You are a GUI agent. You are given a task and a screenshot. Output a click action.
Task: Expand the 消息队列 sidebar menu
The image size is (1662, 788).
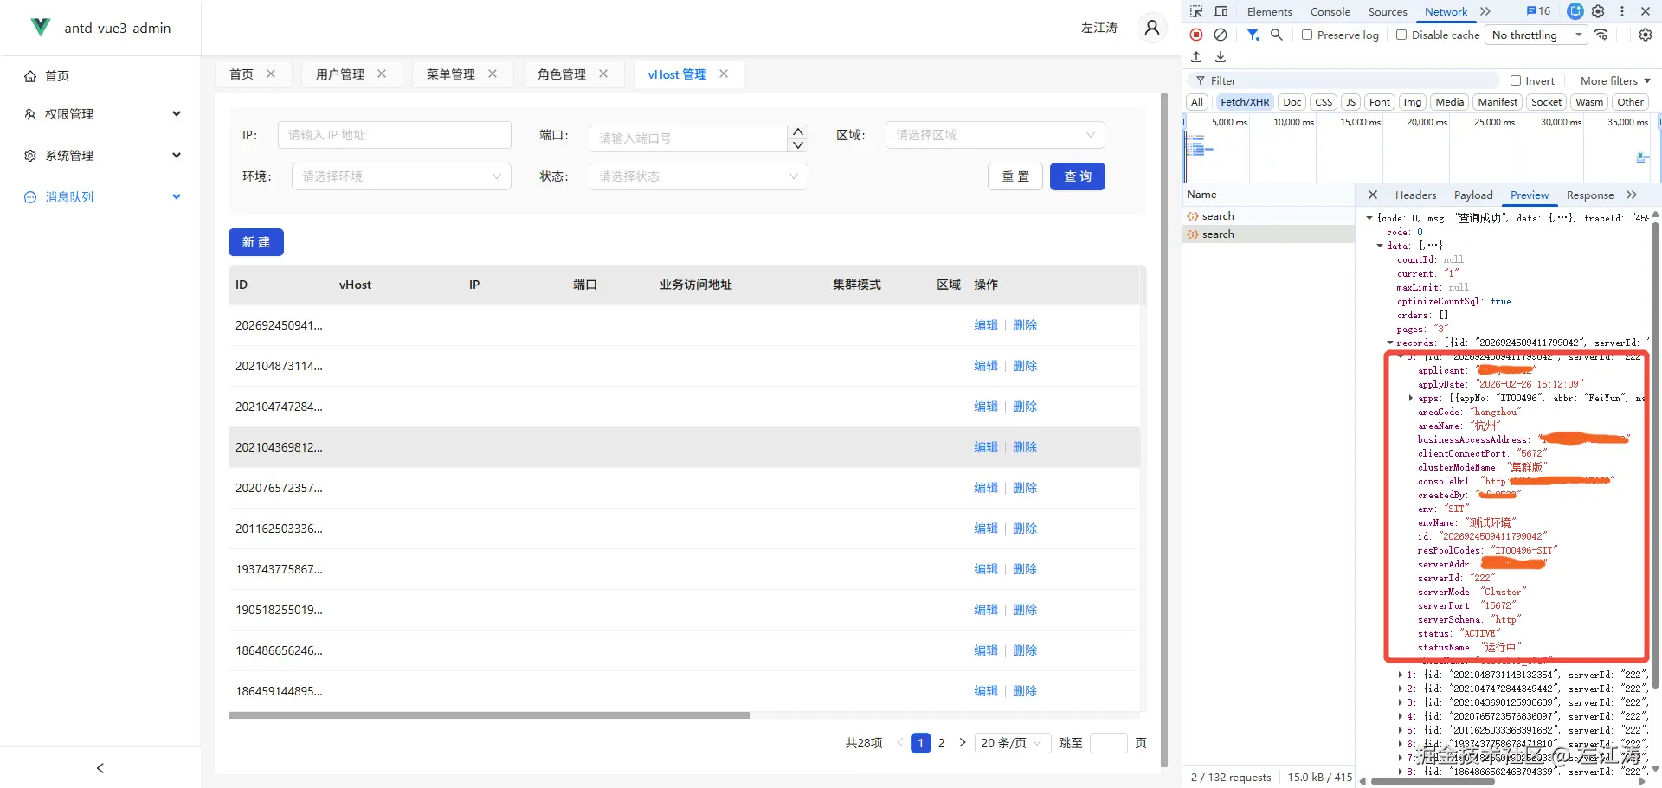[102, 197]
